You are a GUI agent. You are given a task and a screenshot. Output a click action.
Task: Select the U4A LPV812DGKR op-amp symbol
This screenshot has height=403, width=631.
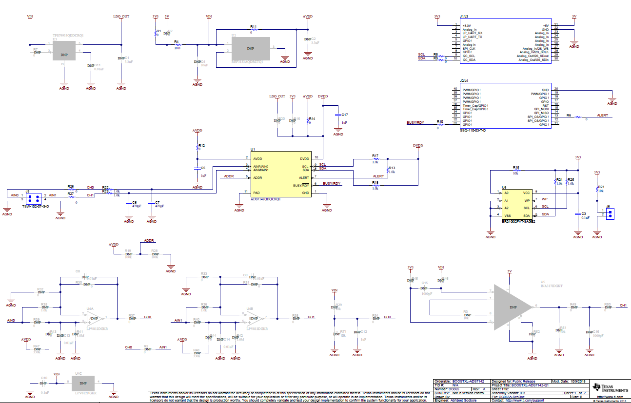point(94,319)
